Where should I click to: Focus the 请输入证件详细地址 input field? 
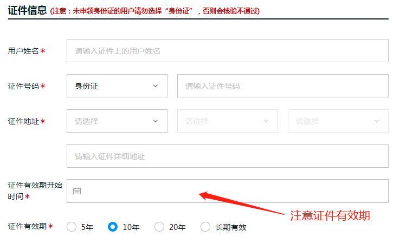click(x=228, y=156)
